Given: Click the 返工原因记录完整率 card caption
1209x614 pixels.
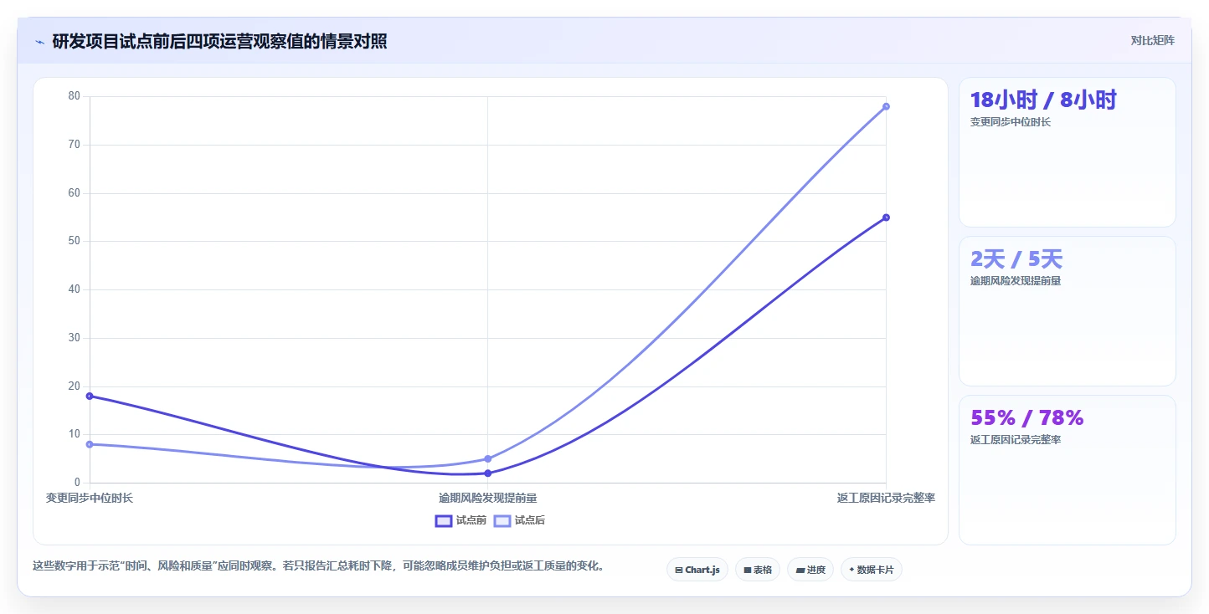Looking at the screenshot, I should [1015, 440].
